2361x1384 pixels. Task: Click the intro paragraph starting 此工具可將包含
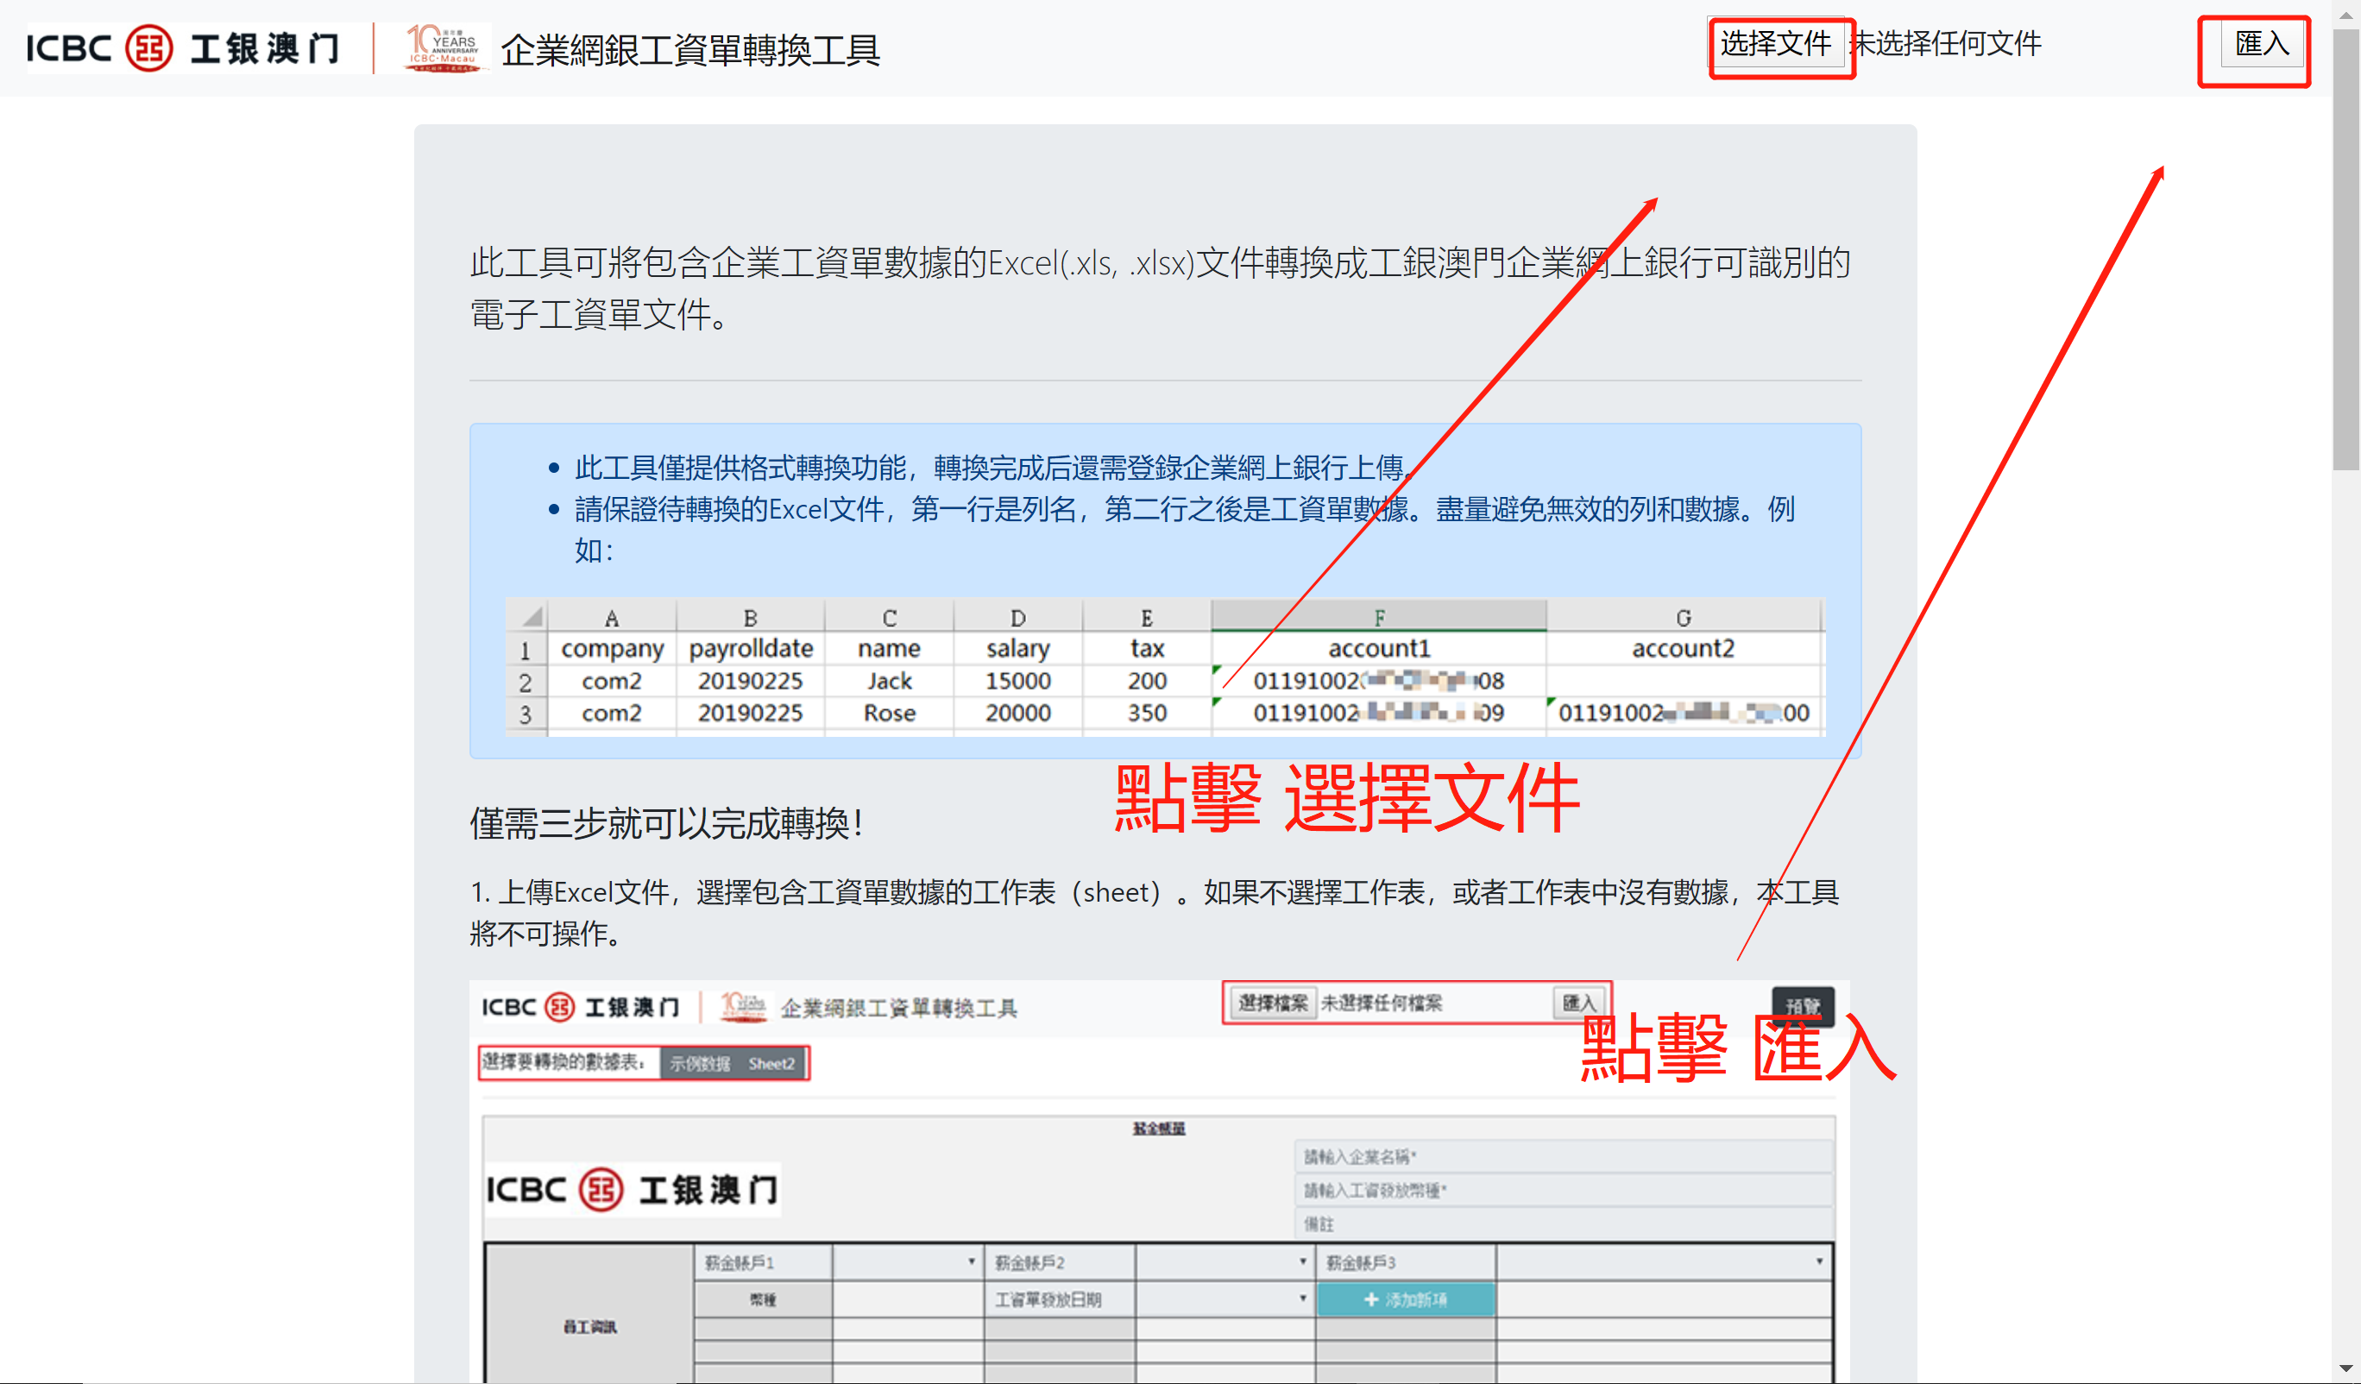point(1160,288)
